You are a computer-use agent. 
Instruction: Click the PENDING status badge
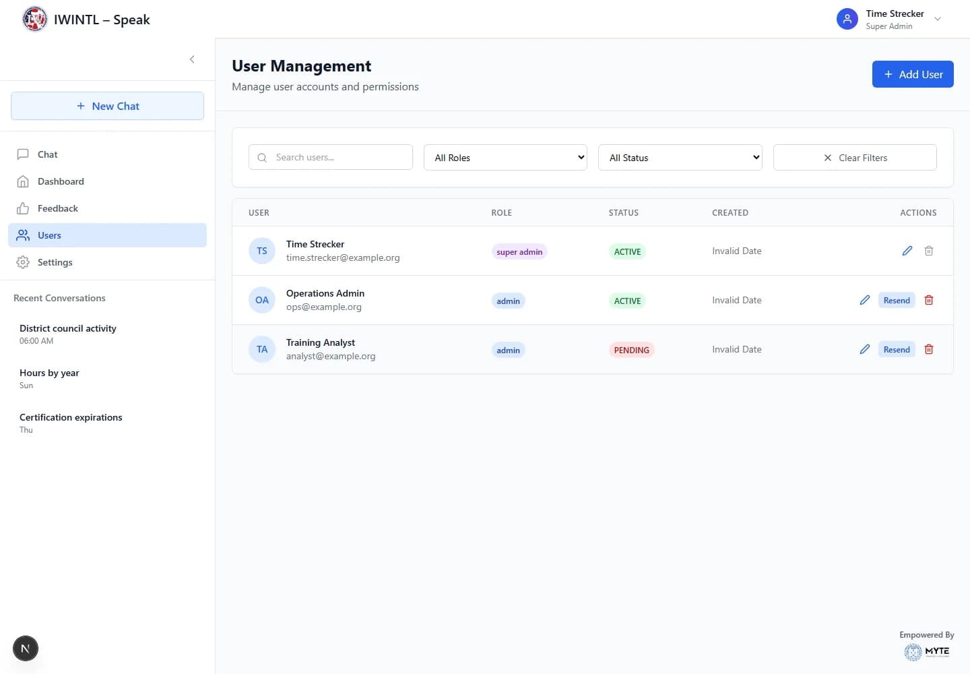(631, 350)
